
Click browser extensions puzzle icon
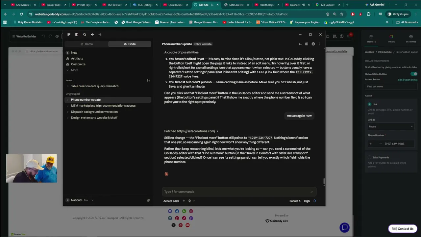coord(368,14)
